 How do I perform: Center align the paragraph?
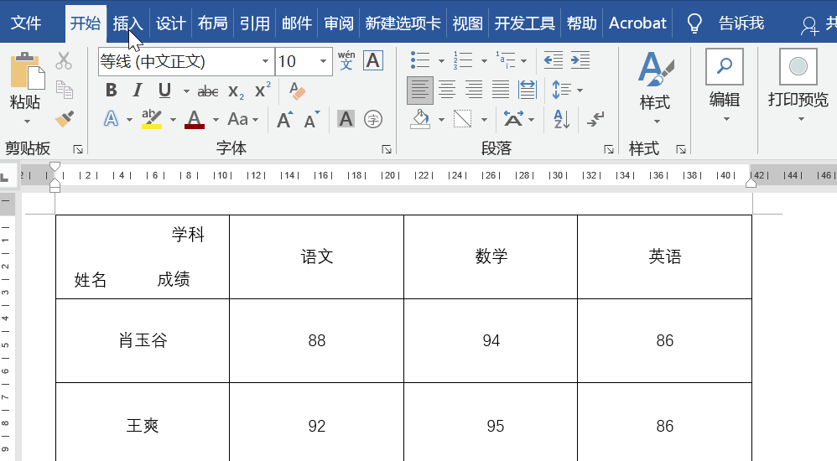tap(447, 90)
